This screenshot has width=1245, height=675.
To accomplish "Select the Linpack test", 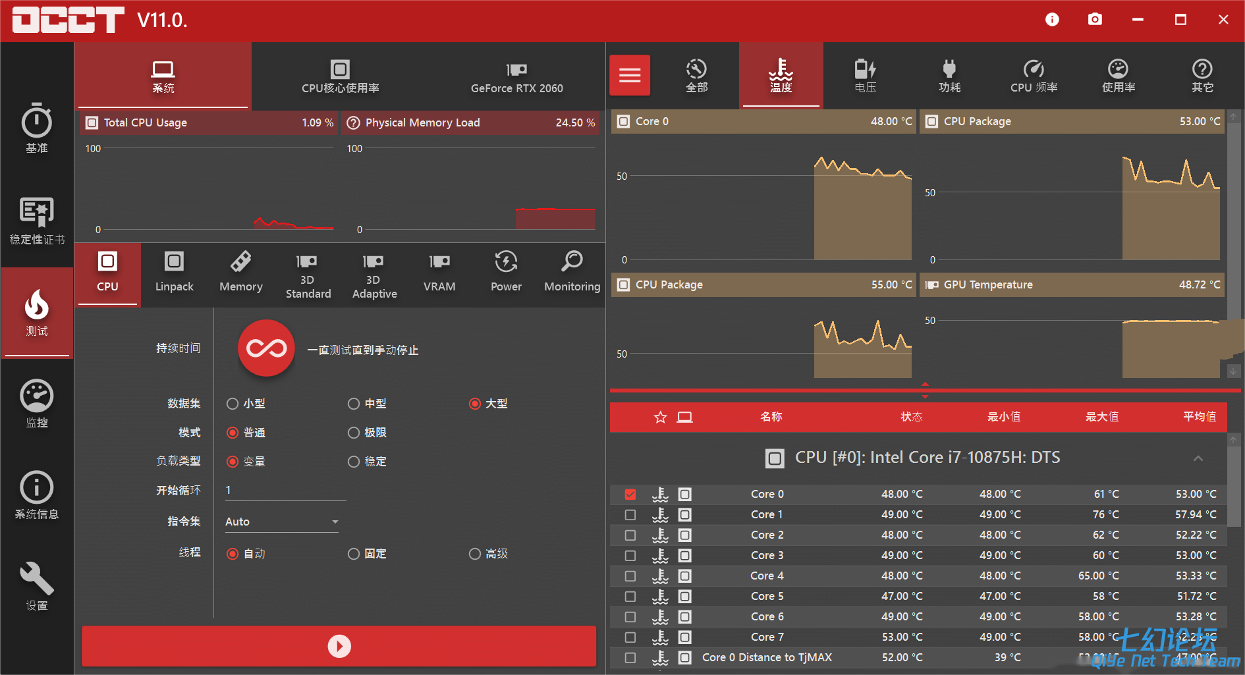I will [x=174, y=272].
